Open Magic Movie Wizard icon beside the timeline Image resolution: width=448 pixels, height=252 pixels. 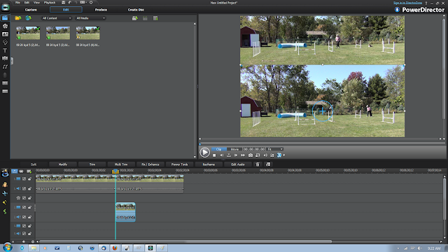pos(5,173)
